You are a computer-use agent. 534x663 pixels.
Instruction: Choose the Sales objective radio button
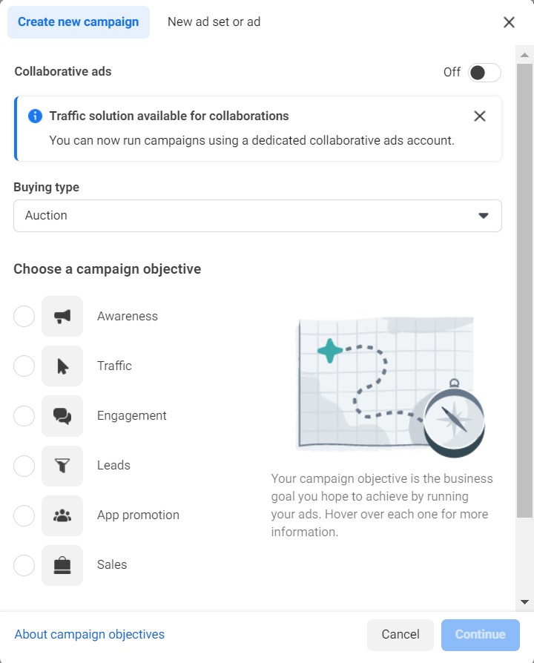[x=24, y=565]
